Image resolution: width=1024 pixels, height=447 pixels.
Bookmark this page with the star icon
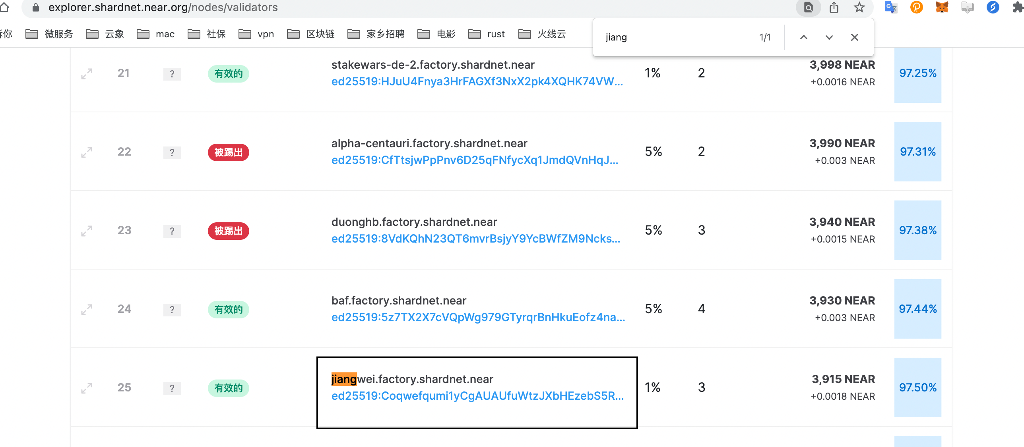[859, 8]
